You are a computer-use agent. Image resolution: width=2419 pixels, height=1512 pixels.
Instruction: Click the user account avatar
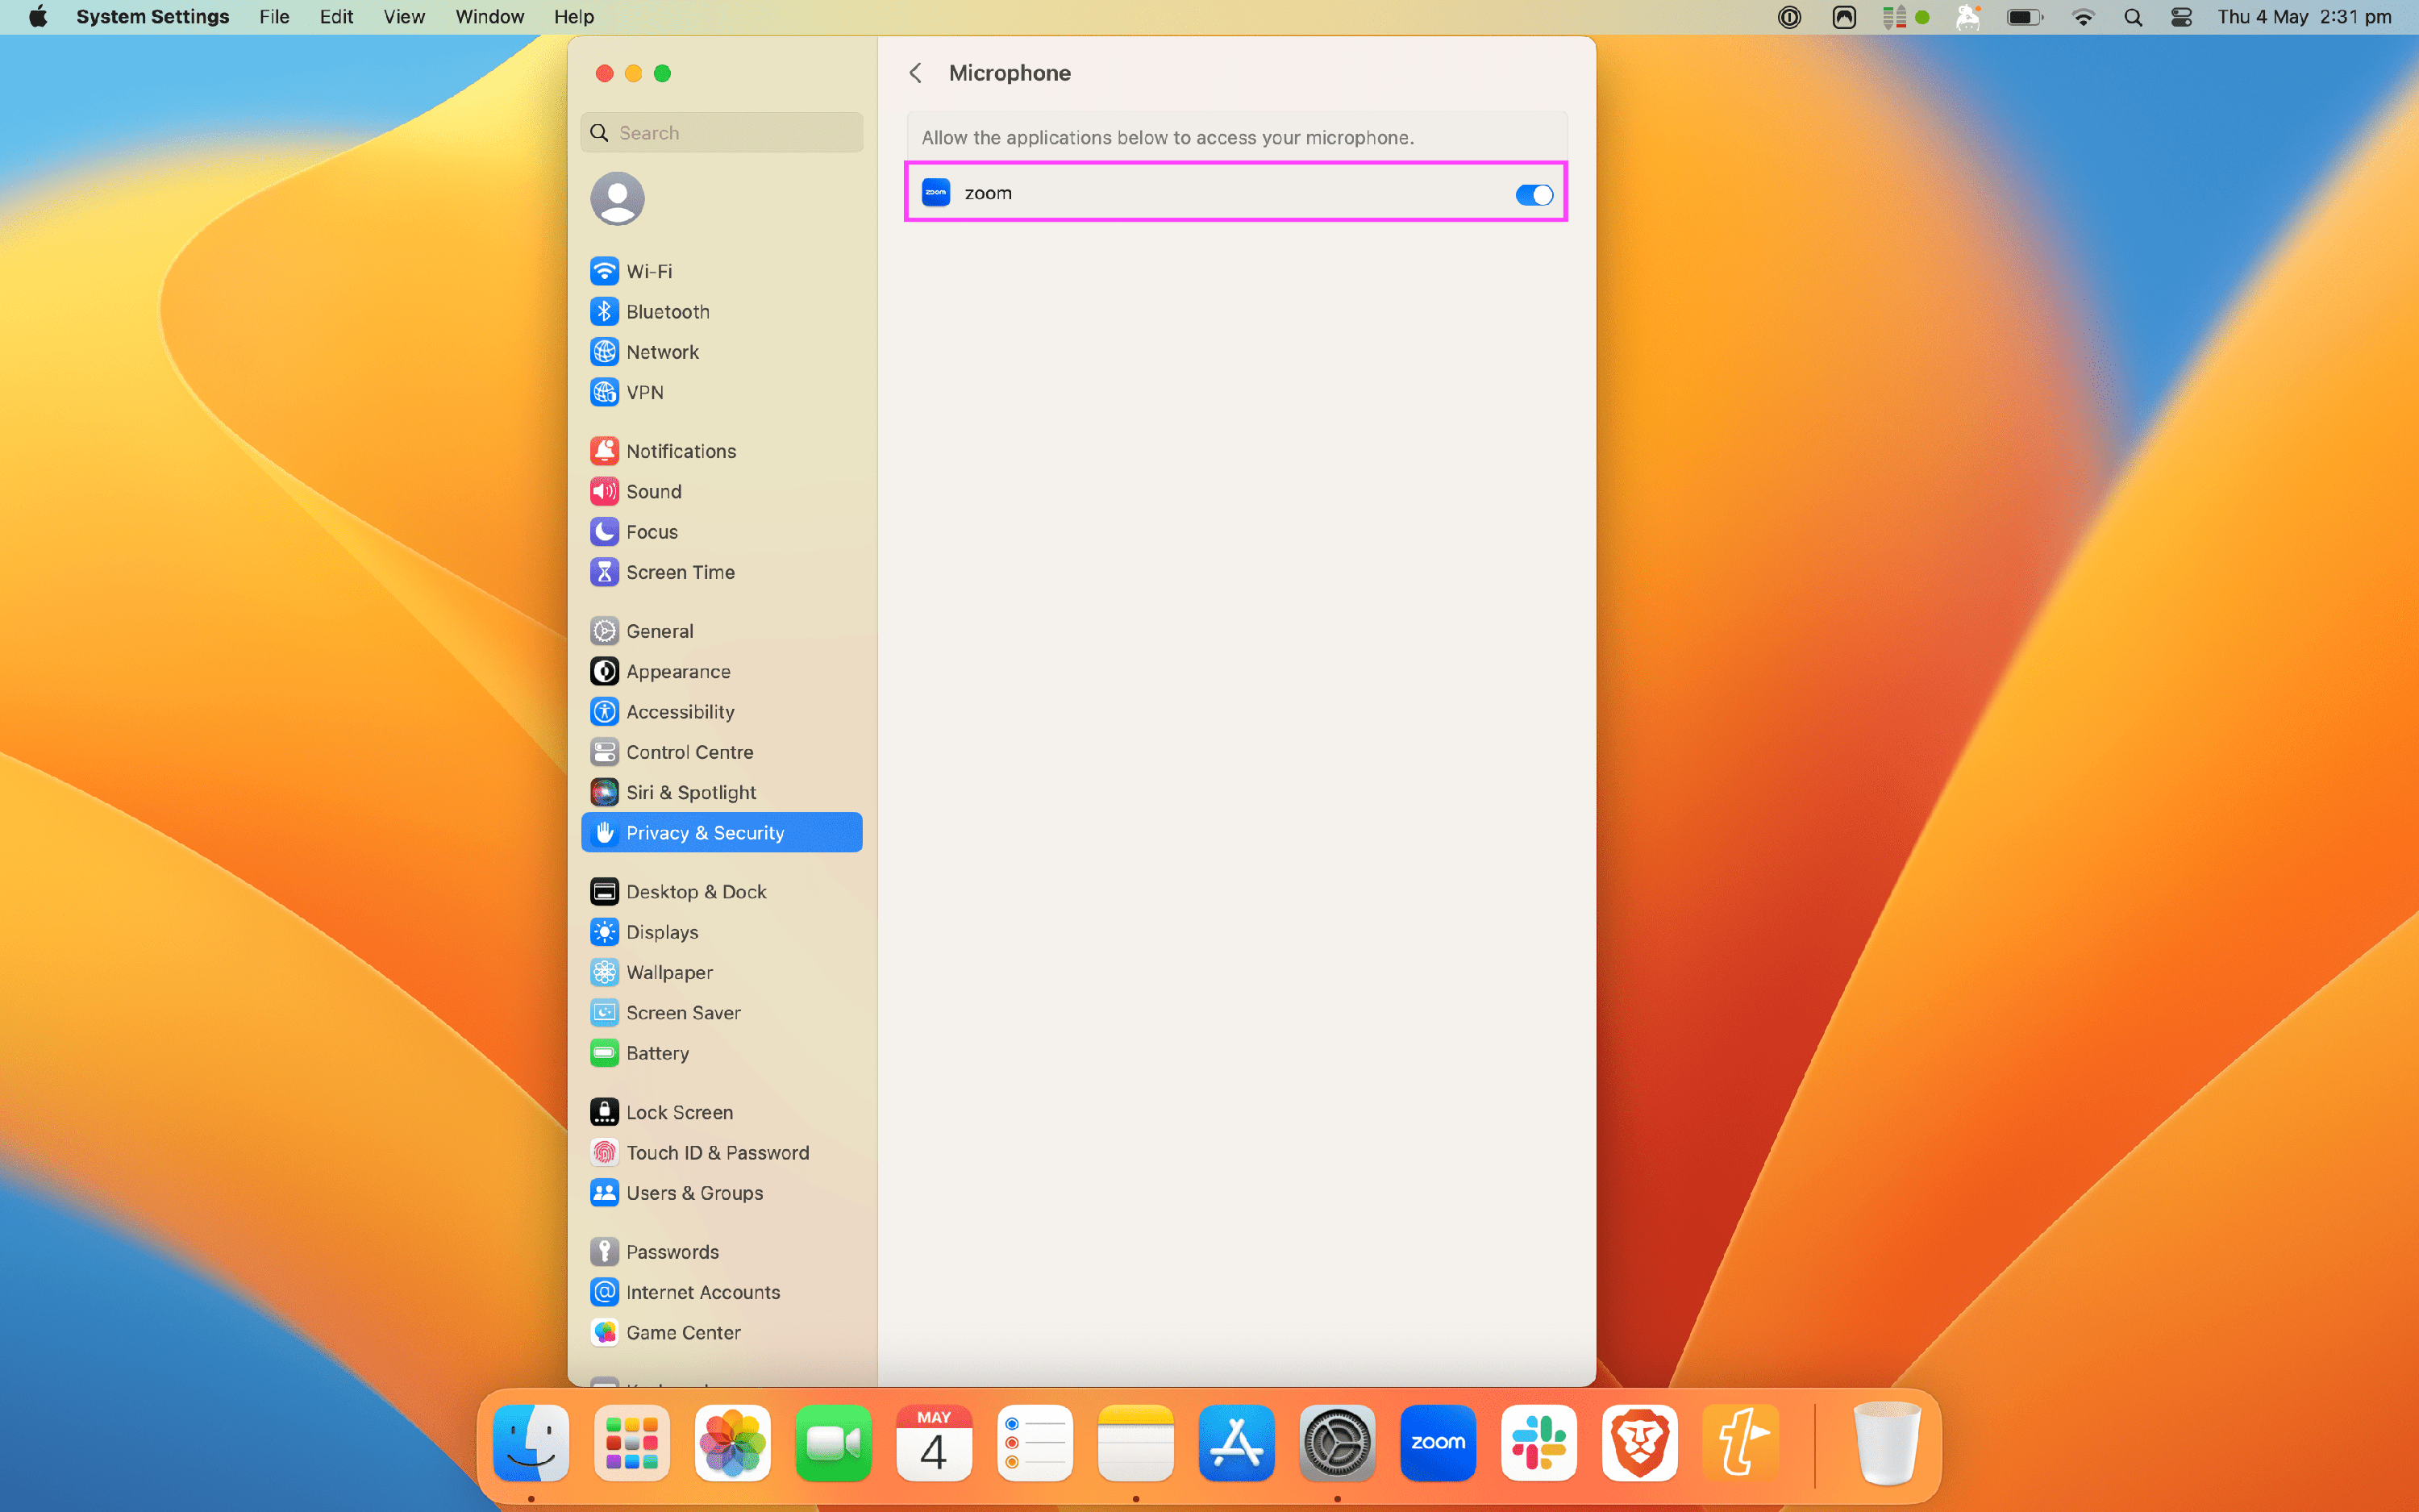tap(617, 198)
